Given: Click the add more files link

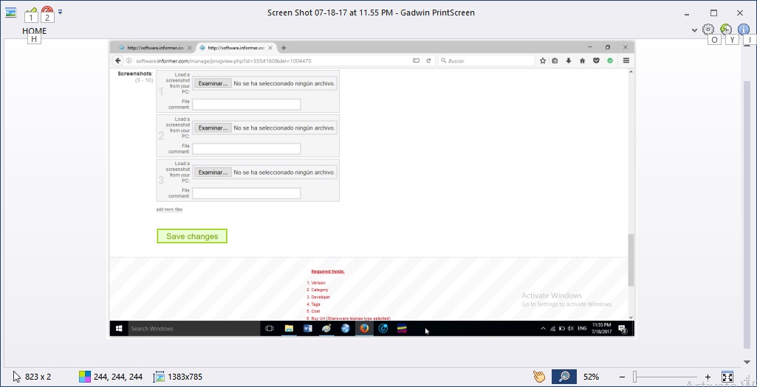Looking at the screenshot, I should [169, 209].
